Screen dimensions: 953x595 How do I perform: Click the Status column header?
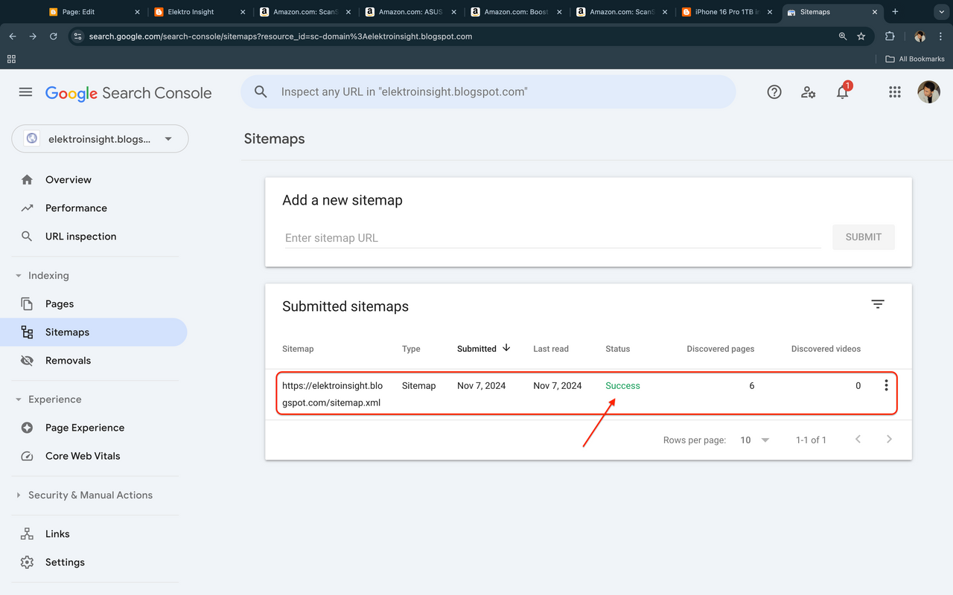(x=618, y=349)
